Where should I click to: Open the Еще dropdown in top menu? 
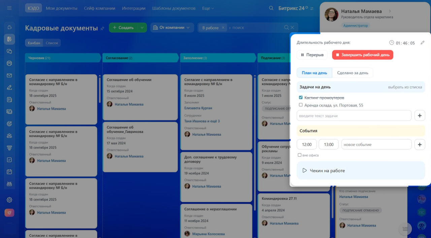pos(208,8)
